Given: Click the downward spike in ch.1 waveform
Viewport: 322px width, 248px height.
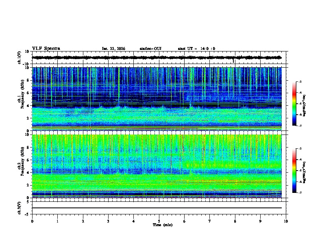Looking at the screenshot, I should click(233, 61).
